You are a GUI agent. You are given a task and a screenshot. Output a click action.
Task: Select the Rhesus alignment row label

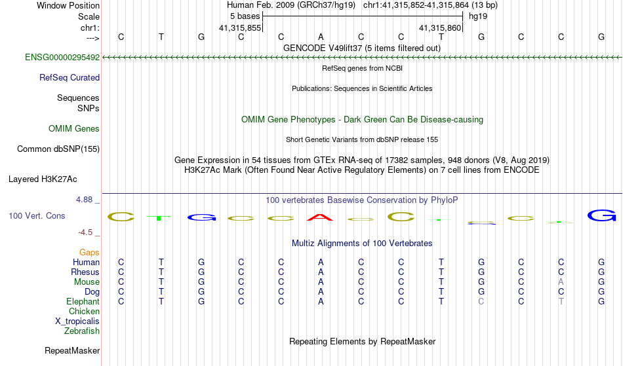point(85,272)
